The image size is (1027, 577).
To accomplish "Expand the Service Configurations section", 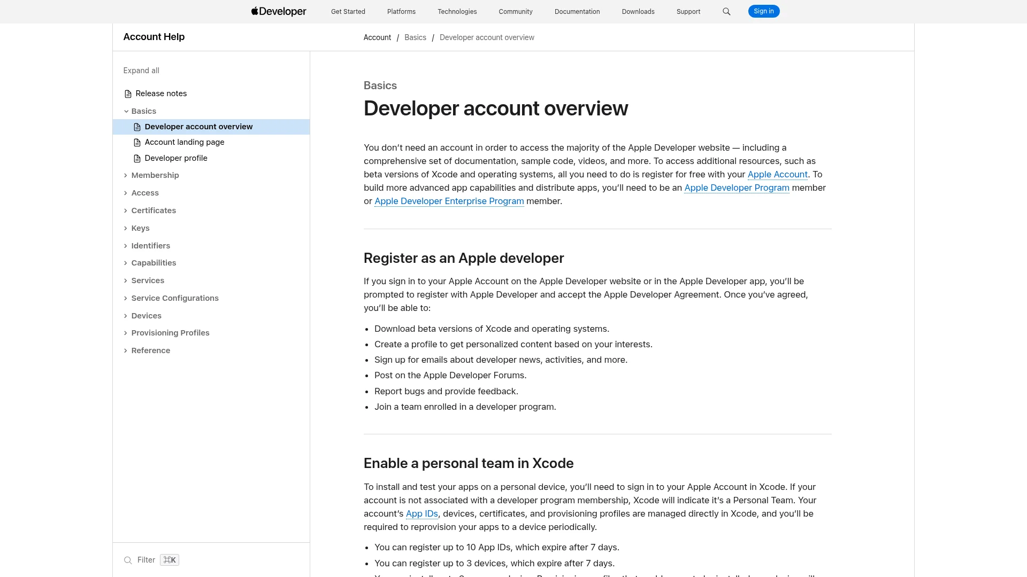I will (x=126, y=298).
